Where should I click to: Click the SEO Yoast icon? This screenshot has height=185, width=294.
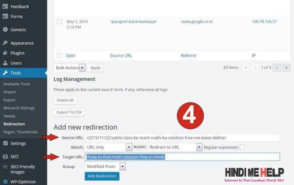click(x=5, y=157)
